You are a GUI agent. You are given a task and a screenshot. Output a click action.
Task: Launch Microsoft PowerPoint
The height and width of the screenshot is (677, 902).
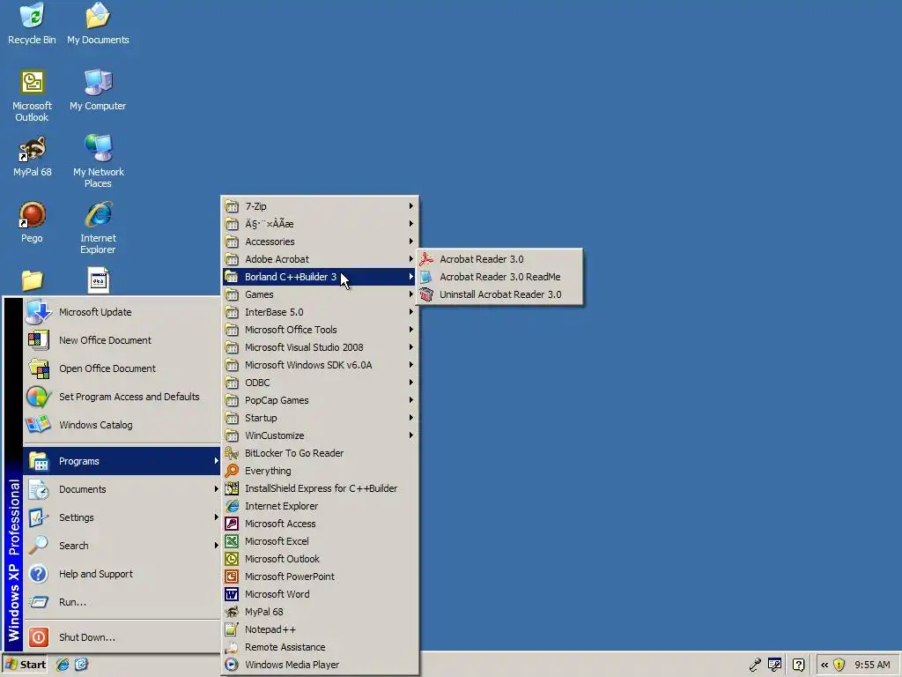(x=320, y=577)
